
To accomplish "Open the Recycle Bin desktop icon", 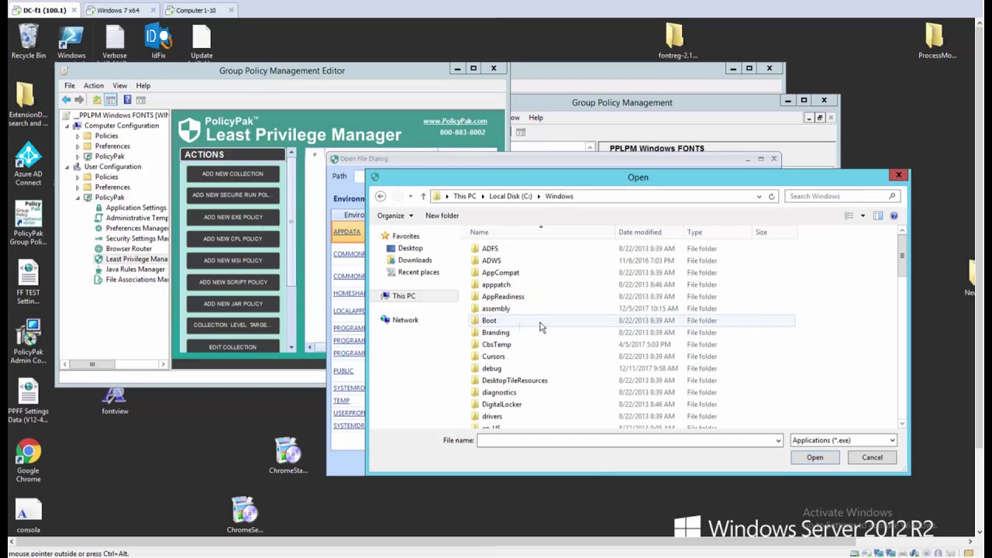I will coord(29,42).
